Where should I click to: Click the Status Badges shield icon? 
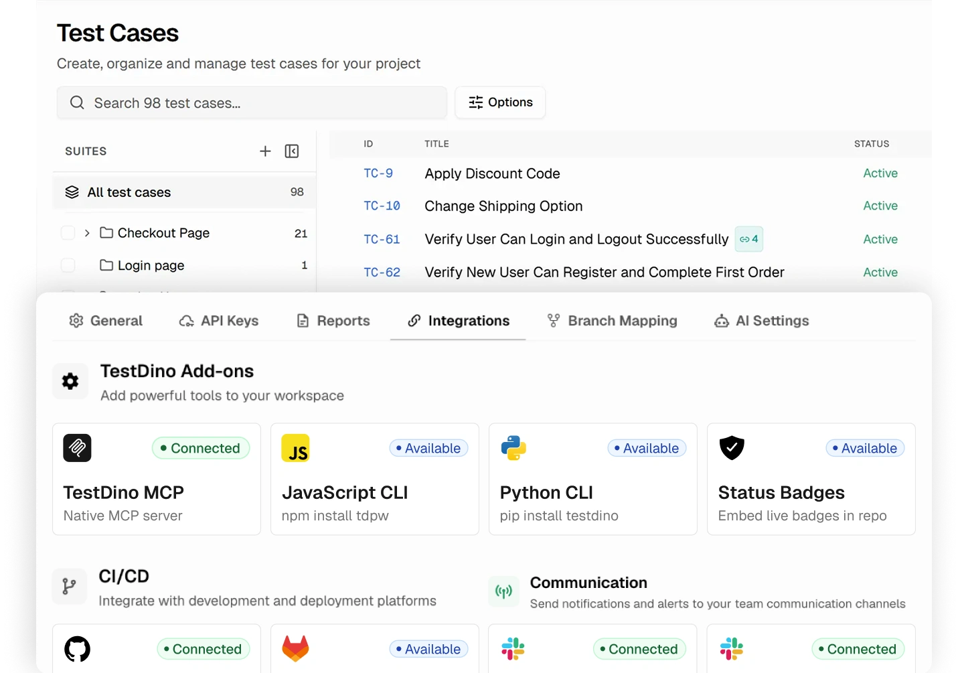click(x=732, y=448)
